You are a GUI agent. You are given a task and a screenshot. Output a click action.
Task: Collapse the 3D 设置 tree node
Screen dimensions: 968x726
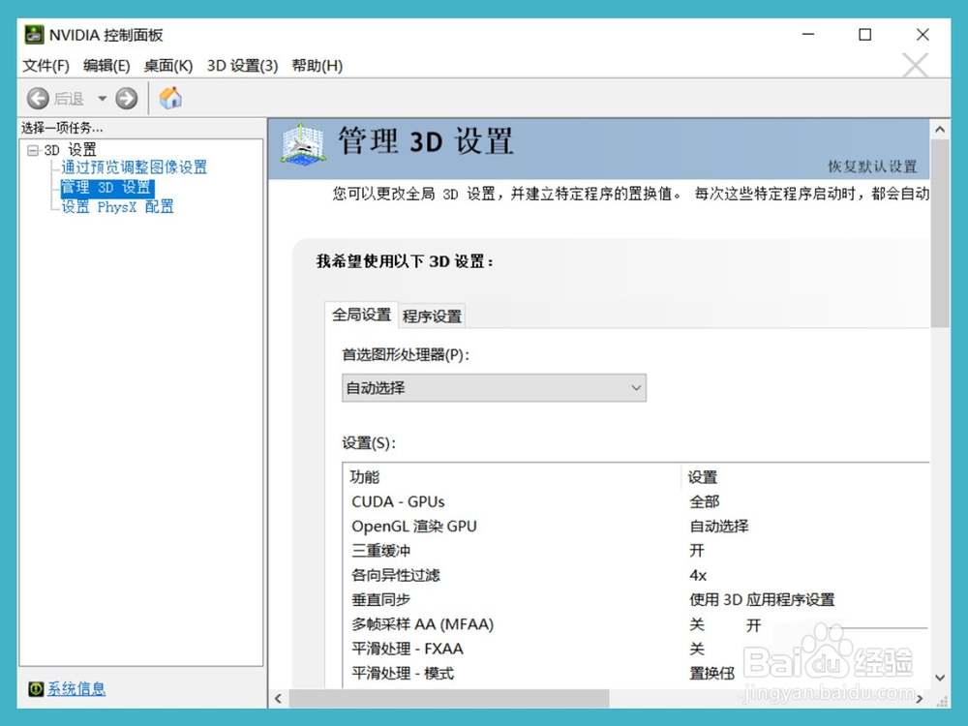click(33, 149)
